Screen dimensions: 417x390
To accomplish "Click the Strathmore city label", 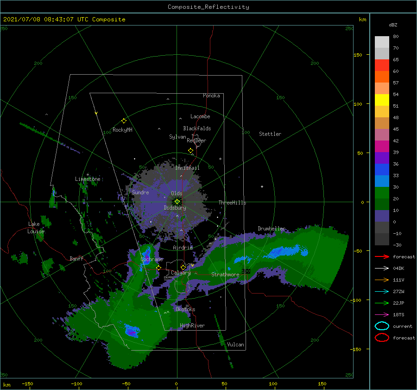I will pos(225,275).
